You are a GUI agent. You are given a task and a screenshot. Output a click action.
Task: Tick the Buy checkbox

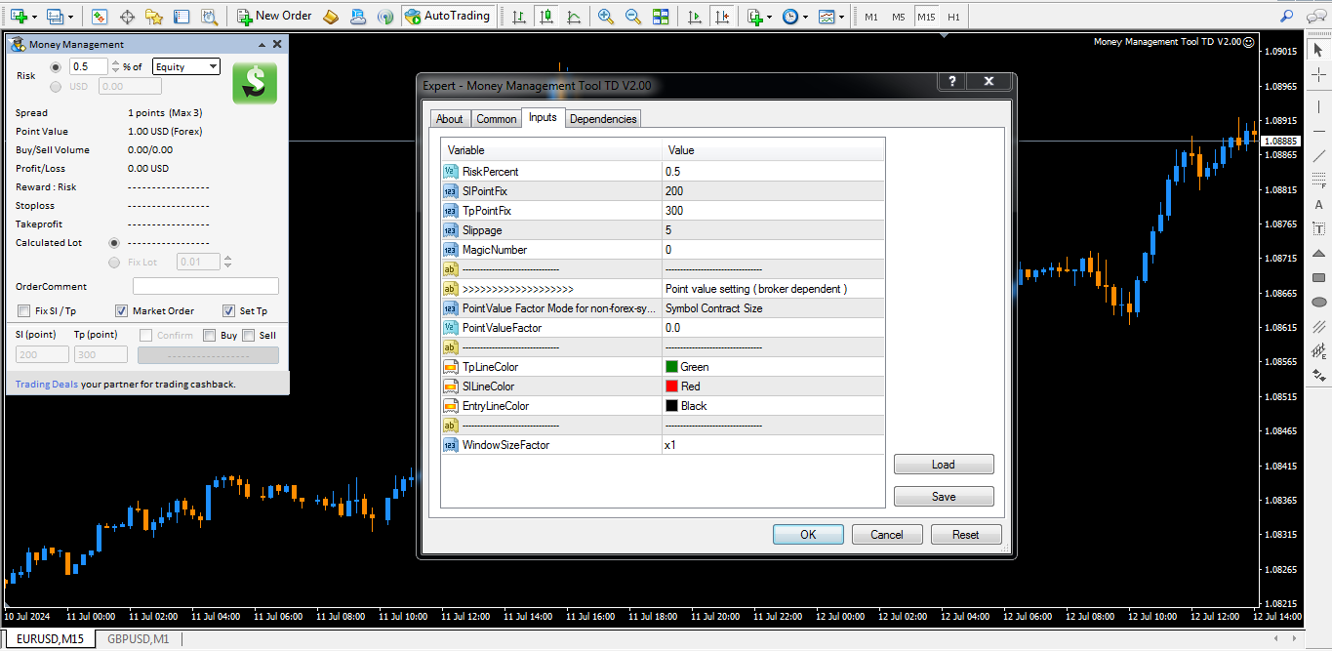pyautogui.click(x=209, y=336)
